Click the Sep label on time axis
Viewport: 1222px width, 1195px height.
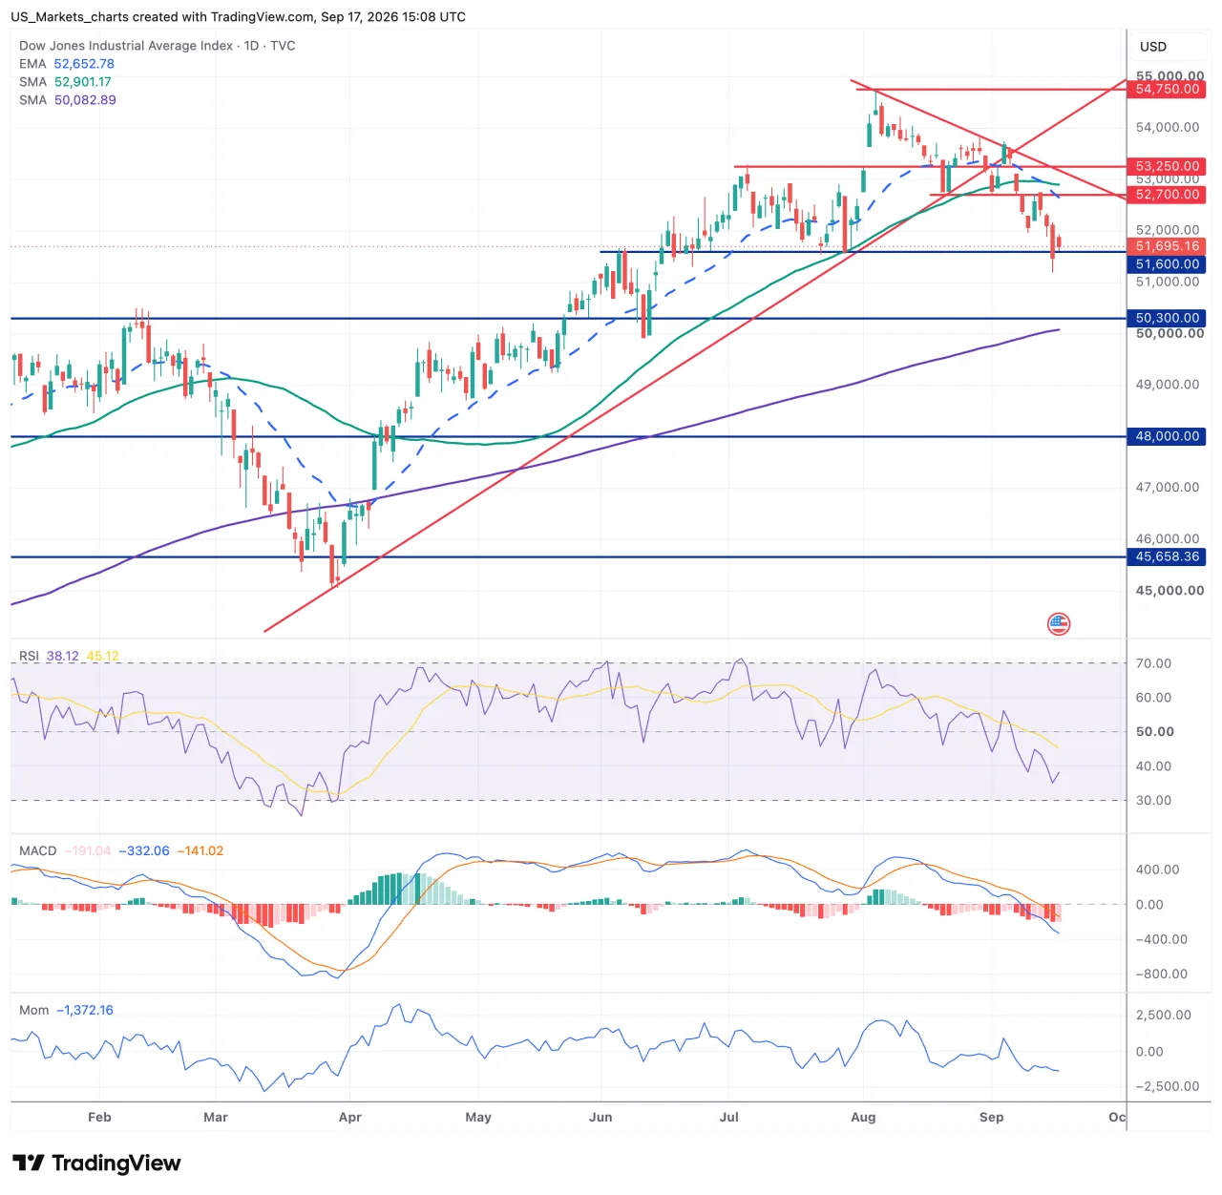tap(992, 1118)
